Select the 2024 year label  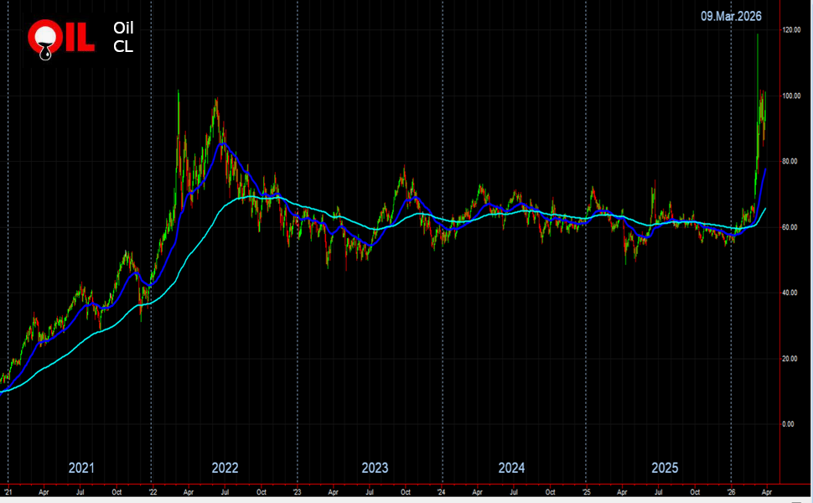511,468
